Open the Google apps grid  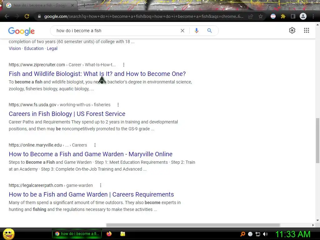[x=306, y=30]
